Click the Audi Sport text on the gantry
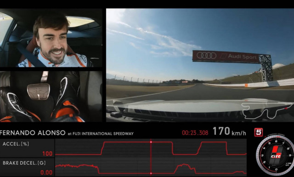Screen dimensions: 294x177 [x=242, y=57]
